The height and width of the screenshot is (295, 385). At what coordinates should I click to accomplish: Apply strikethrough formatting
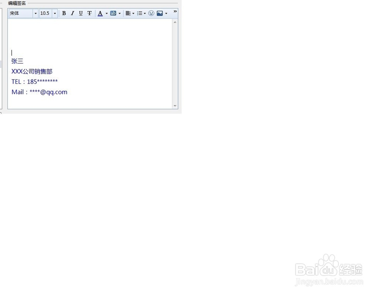pos(89,13)
